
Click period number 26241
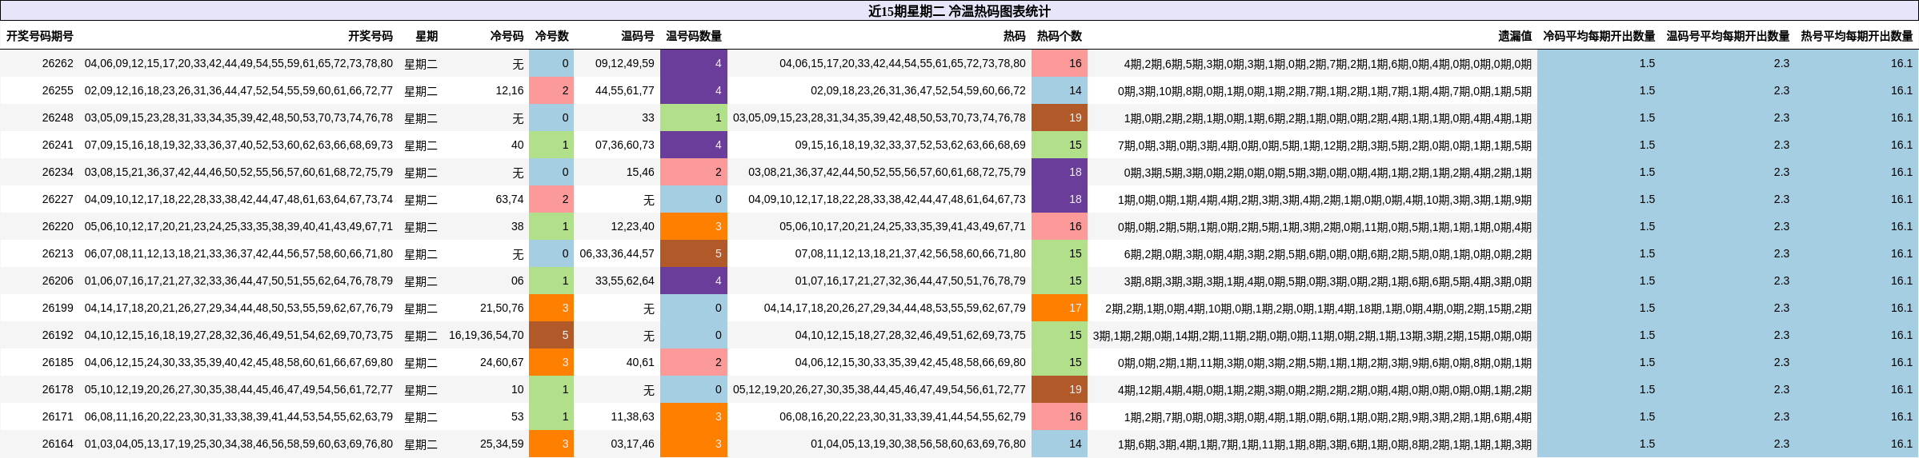coord(58,145)
